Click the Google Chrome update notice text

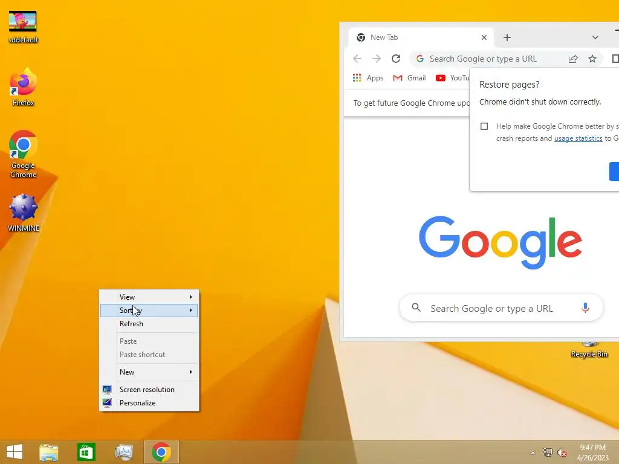[412, 103]
